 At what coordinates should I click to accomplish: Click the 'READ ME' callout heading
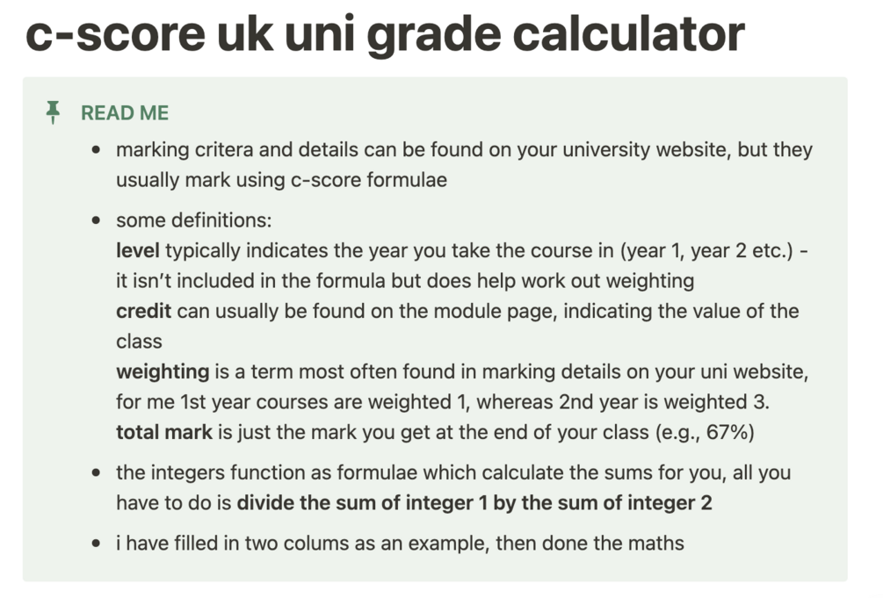point(125,112)
